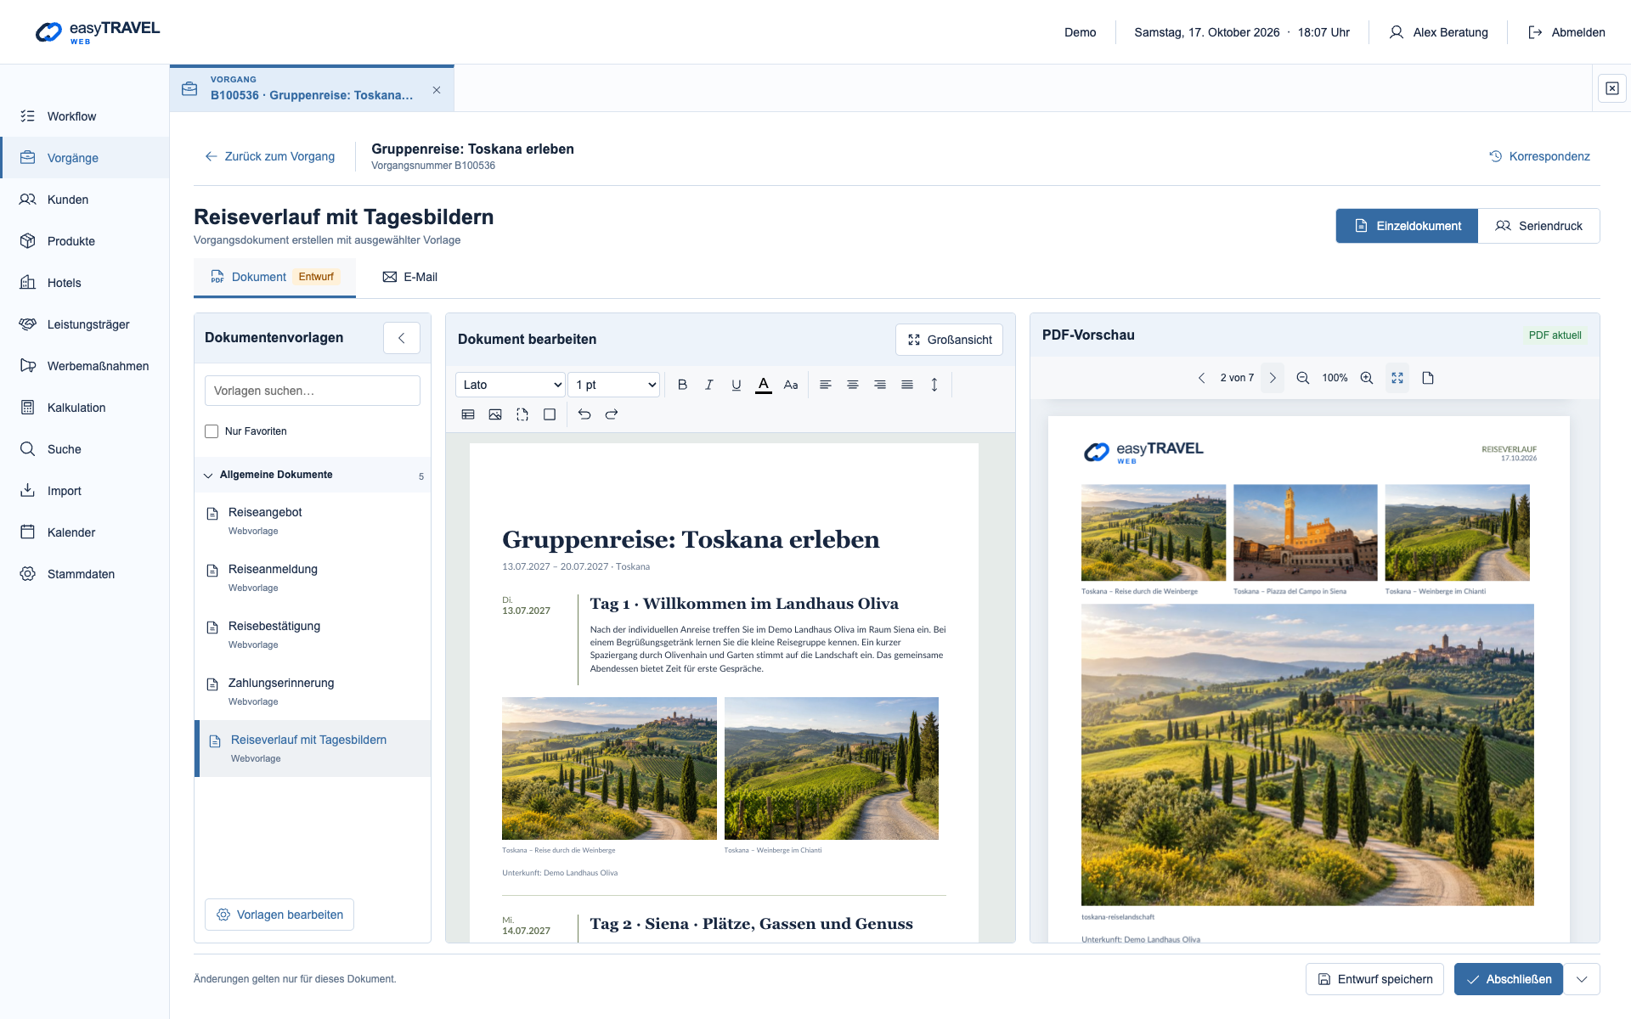Go back via Zurück zum Vorgang

click(270, 156)
